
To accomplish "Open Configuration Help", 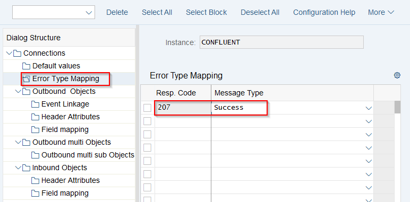I will tap(324, 12).
